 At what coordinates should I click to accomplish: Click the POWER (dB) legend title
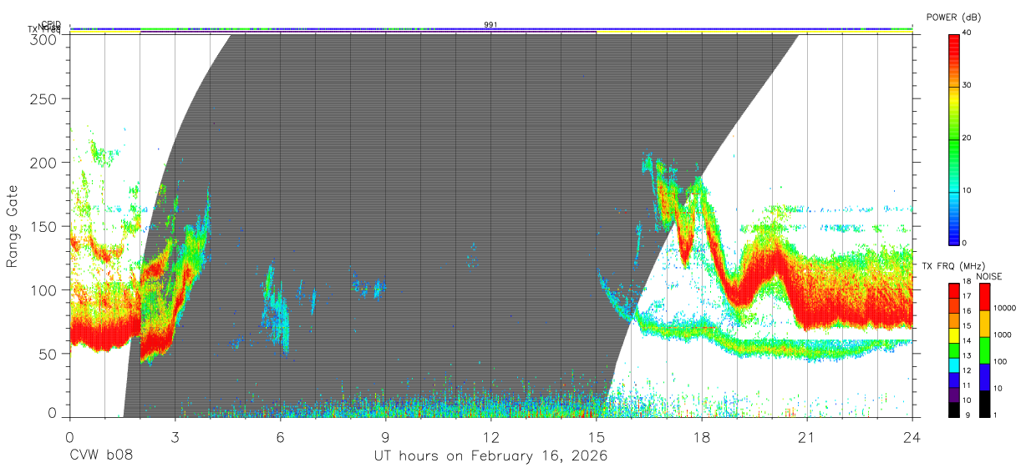click(x=953, y=18)
